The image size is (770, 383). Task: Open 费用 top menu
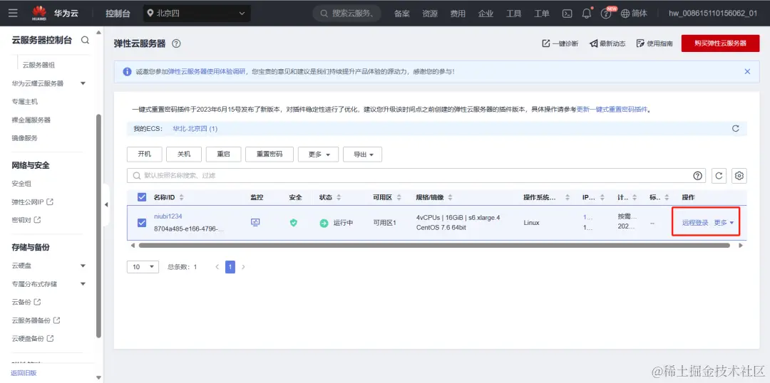pos(458,14)
